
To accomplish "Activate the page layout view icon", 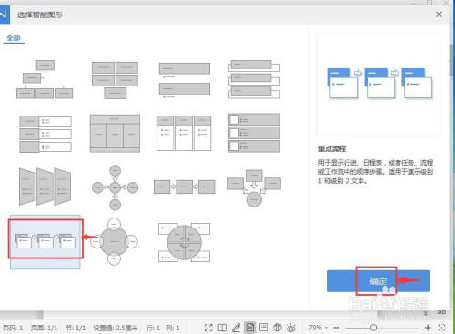I will tap(250, 328).
